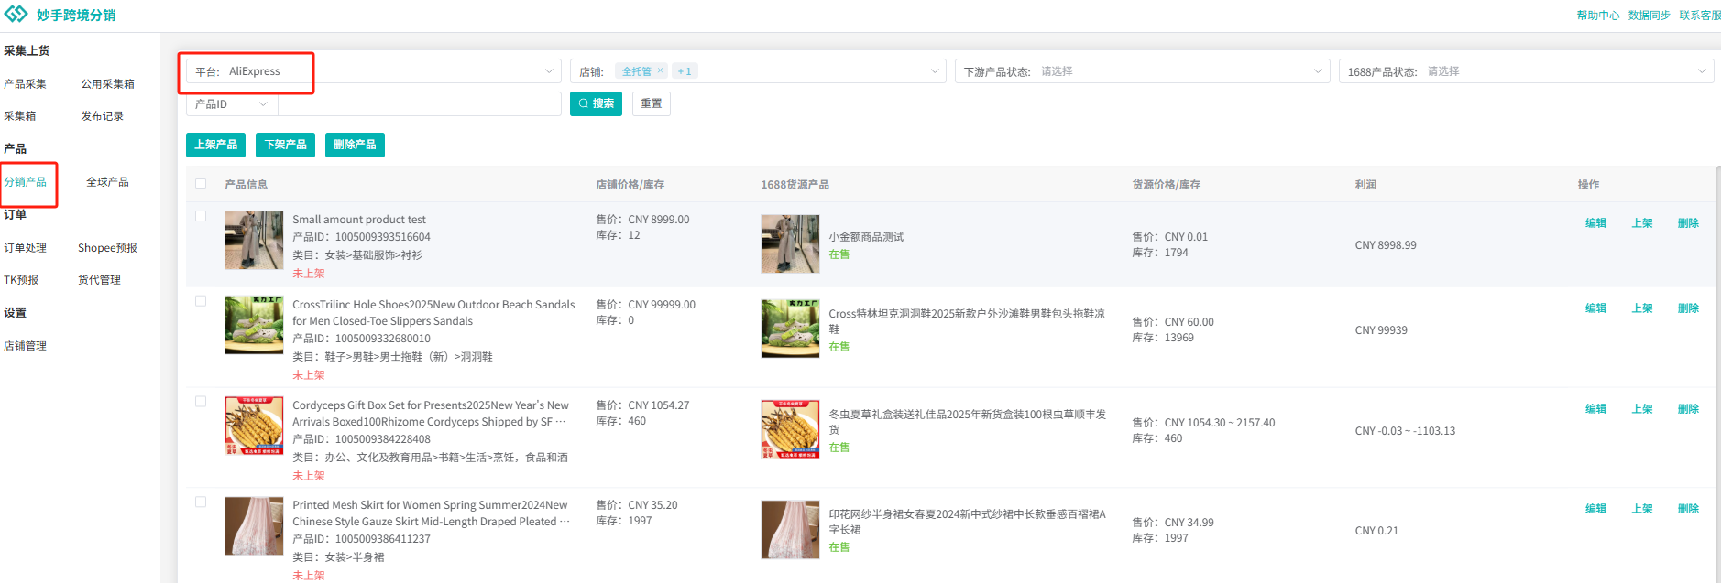This screenshot has height=583, width=1721.
Task: Open the 产品ID search type dropdown
Action: [x=232, y=104]
